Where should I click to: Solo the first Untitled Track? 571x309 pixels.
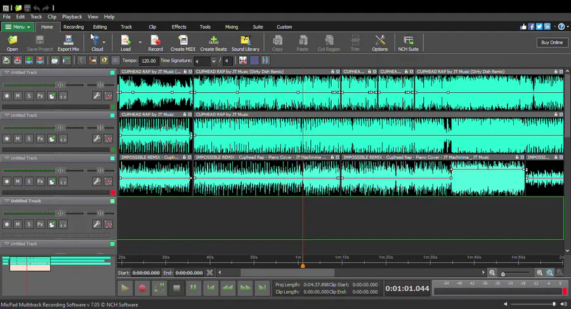tap(29, 96)
